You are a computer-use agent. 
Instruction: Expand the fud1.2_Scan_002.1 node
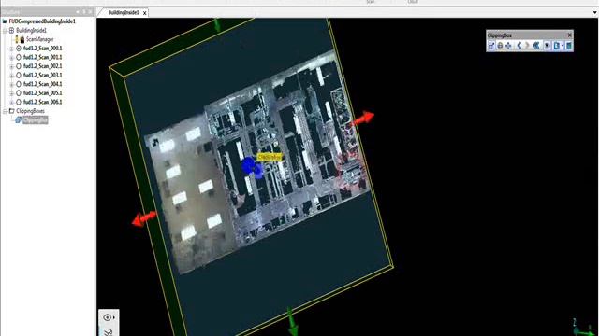(11, 66)
